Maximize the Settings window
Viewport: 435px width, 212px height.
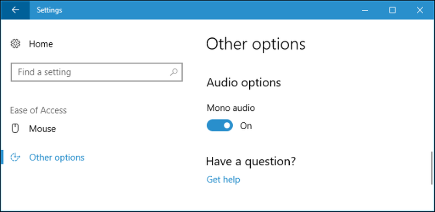(392, 10)
